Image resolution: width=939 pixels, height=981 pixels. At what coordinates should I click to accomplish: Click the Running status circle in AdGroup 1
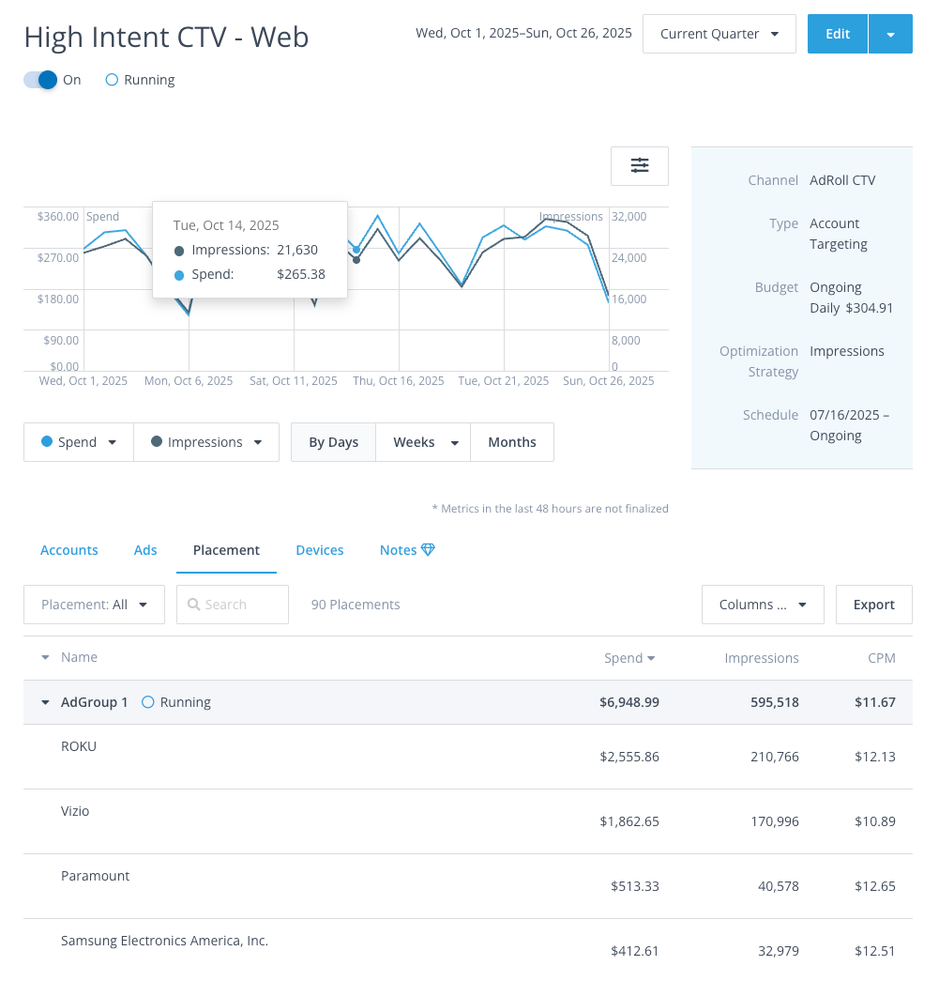147,702
